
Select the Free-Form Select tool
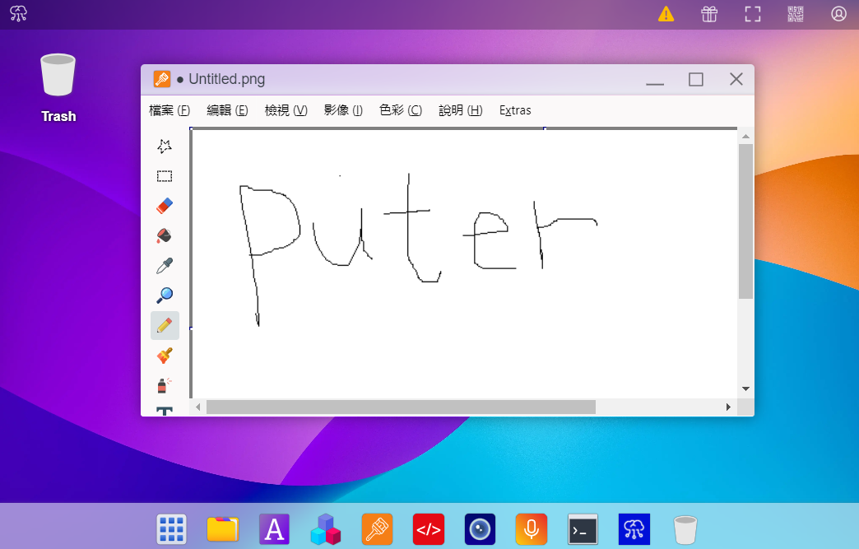click(x=164, y=146)
